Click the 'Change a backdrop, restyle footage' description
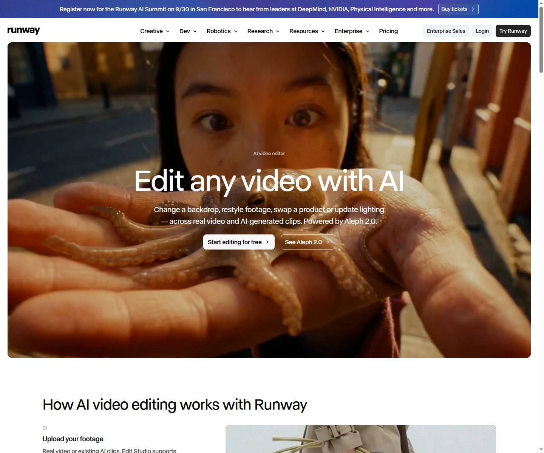544x453 pixels. tap(269, 215)
